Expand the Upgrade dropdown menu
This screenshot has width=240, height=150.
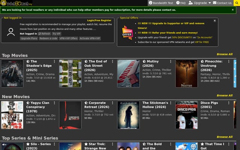199,3
